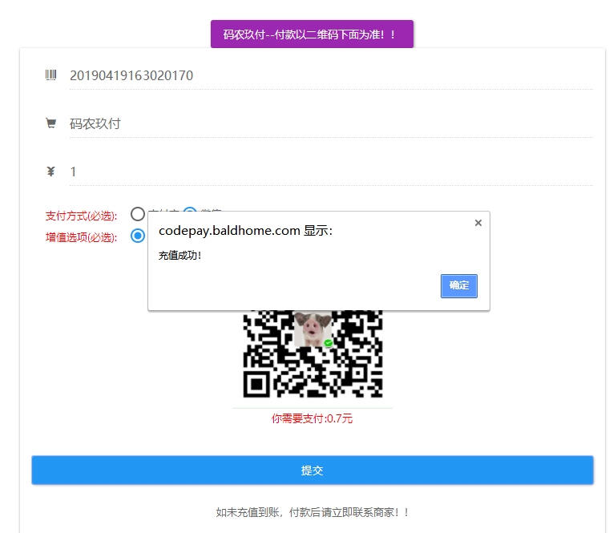Click the 充值成功 message in the alert
This screenshot has height=533, width=613.
tap(180, 256)
